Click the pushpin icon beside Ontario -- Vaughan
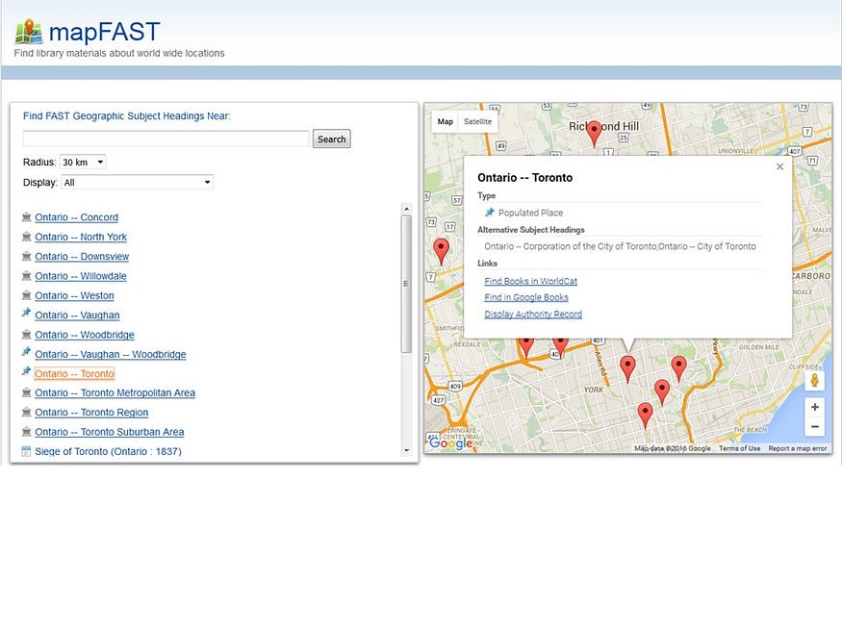Screen dimensions: 842x631 (x=26, y=313)
